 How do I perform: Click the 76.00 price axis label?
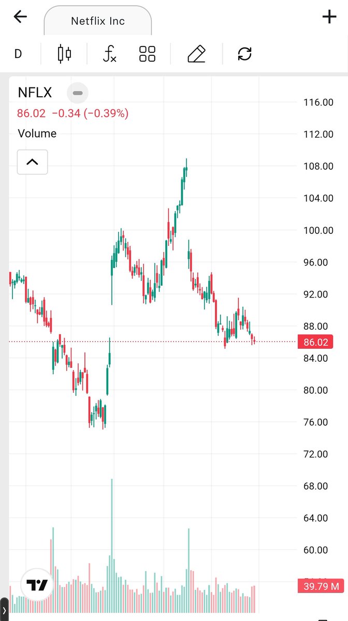pos(316,422)
